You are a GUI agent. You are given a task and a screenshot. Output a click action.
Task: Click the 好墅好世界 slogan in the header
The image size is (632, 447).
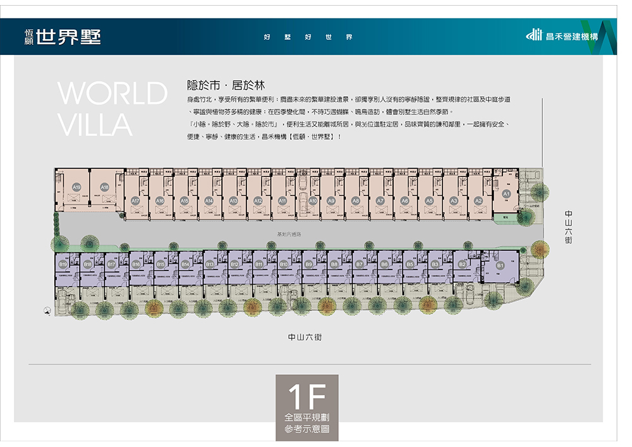coord(308,37)
